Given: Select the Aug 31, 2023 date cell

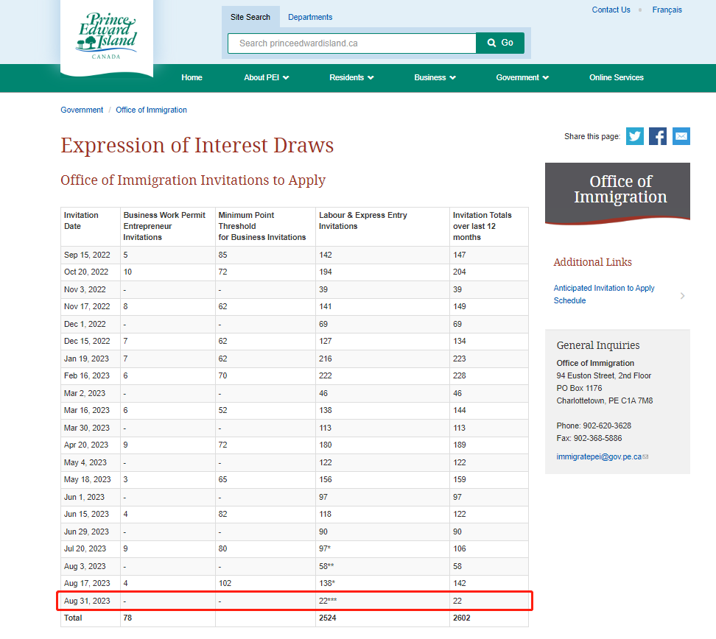Looking at the screenshot, I should pyautogui.click(x=91, y=601).
